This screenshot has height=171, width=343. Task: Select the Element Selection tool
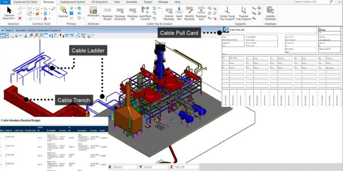tap(9, 10)
